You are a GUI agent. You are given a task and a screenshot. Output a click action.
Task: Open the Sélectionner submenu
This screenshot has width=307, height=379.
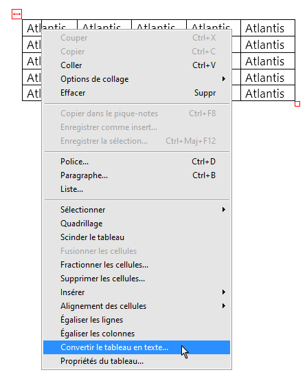point(137,210)
